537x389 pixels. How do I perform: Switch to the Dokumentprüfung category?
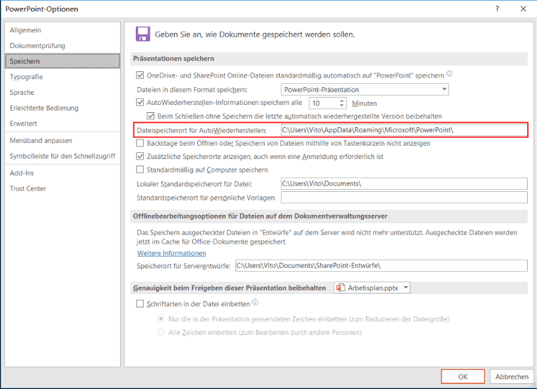(62, 45)
